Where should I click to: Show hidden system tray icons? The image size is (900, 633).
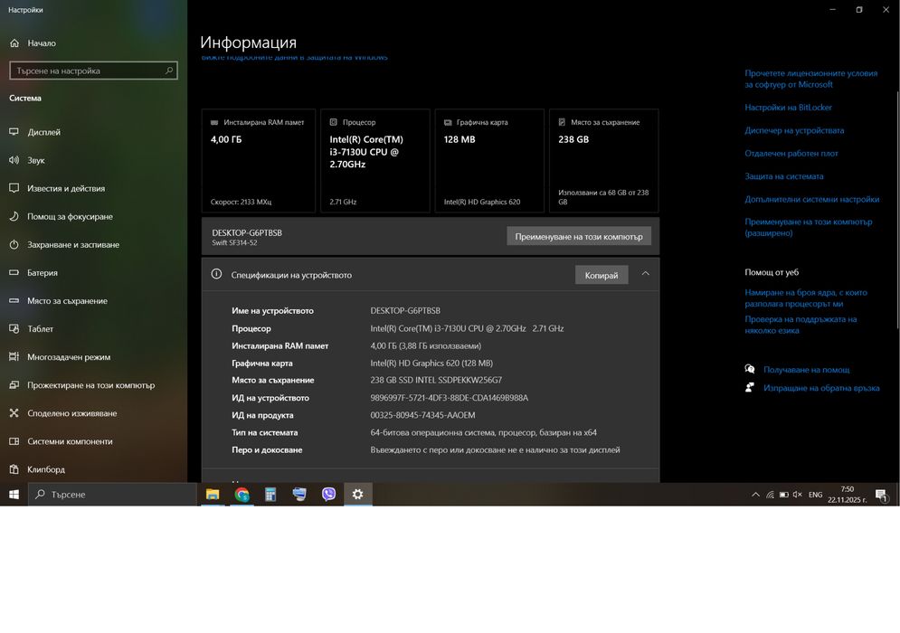(755, 495)
